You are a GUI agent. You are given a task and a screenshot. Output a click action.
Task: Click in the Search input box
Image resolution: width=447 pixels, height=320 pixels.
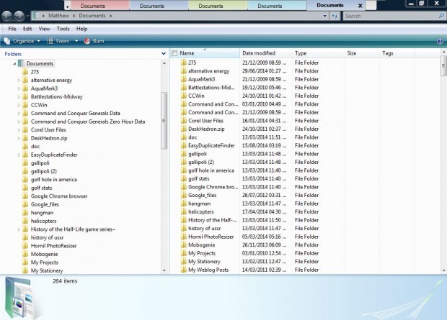pyautogui.click(x=391, y=16)
